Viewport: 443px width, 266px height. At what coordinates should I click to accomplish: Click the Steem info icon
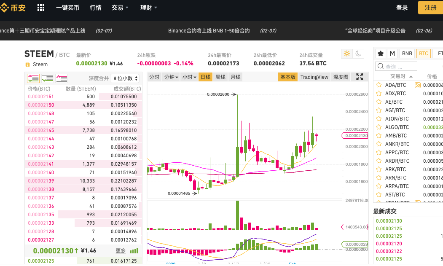coord(27,64)
